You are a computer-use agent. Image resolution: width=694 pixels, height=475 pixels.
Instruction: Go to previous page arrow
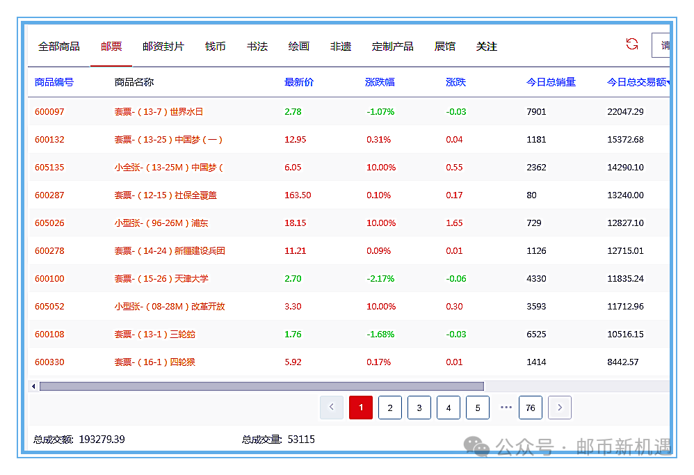(x=332, y=408)
